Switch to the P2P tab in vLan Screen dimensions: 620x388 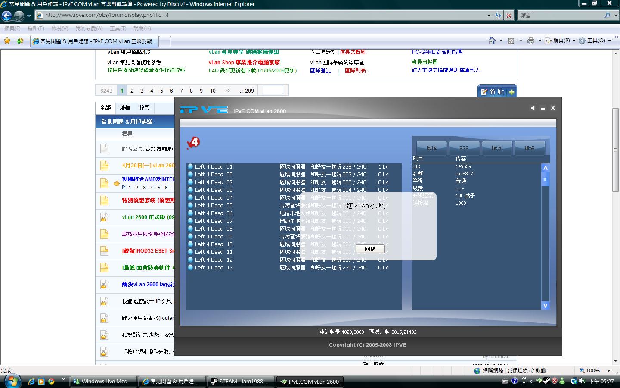point(464,148)
